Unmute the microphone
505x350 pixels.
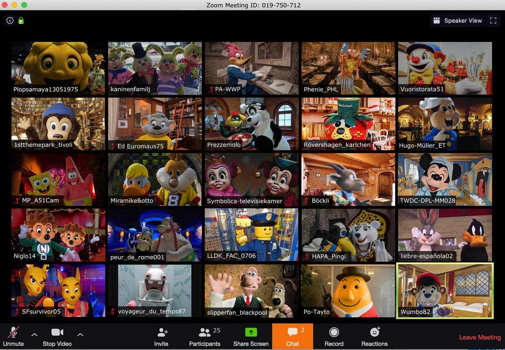[13, 337]
